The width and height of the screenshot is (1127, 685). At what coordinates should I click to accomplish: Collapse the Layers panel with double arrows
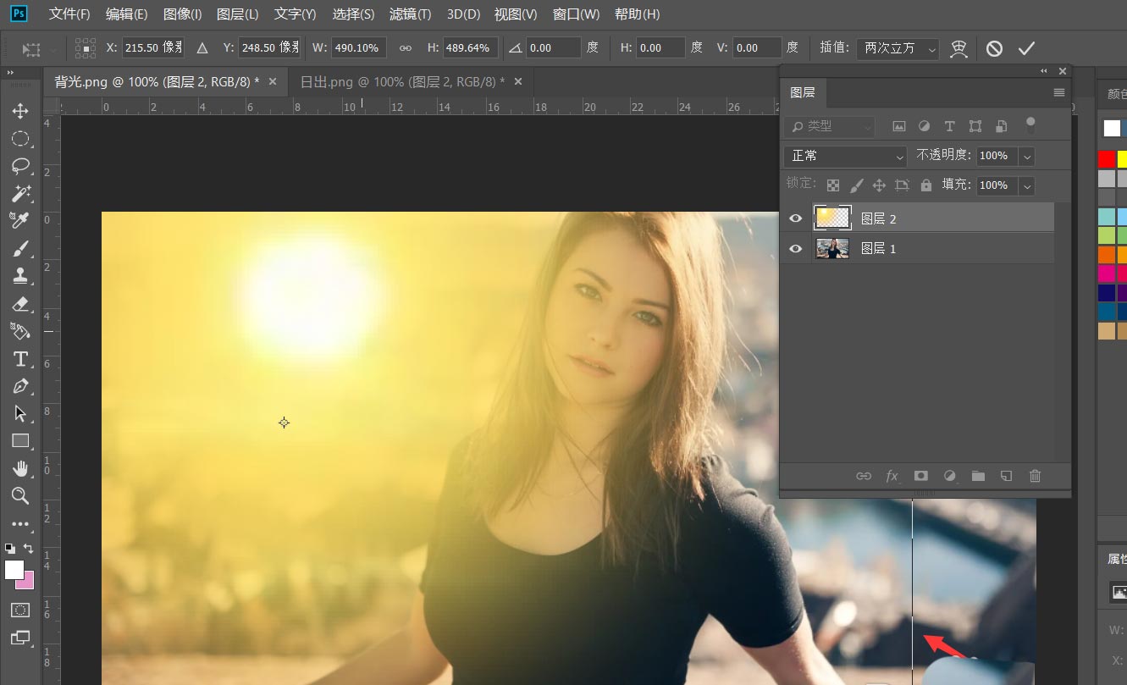pos(1044,71)
